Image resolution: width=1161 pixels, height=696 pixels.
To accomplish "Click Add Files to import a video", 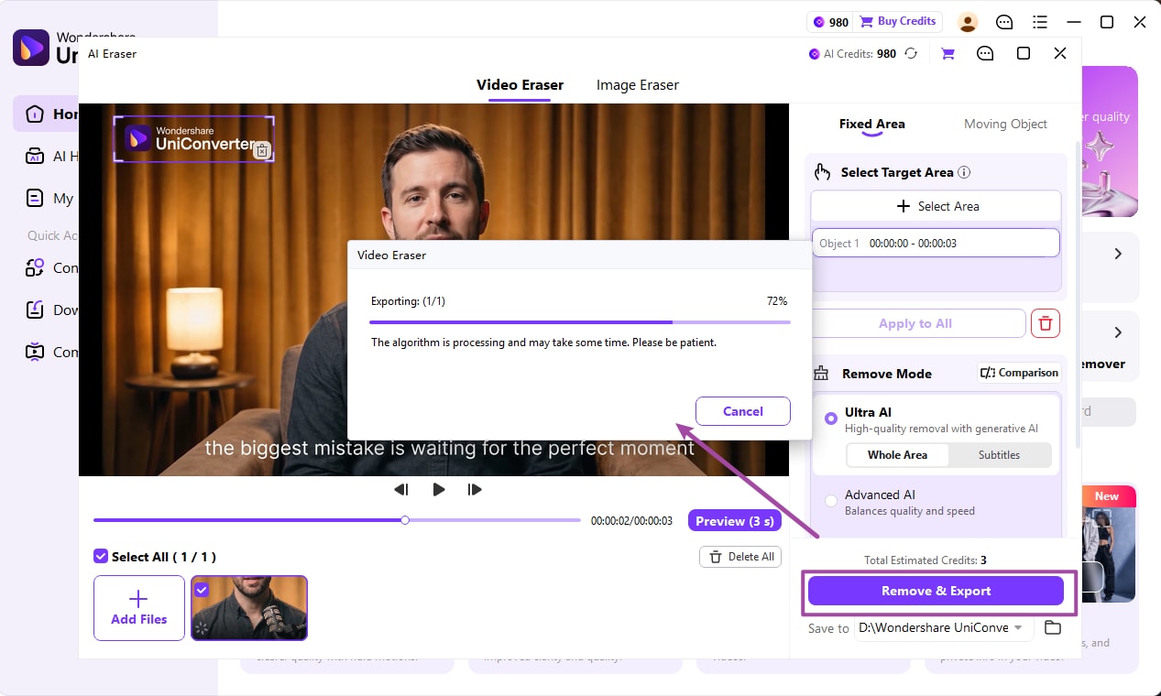I will [x=139, y=608].
